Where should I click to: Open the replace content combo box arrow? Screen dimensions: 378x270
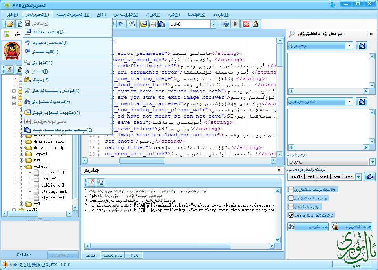pos(349,101)
